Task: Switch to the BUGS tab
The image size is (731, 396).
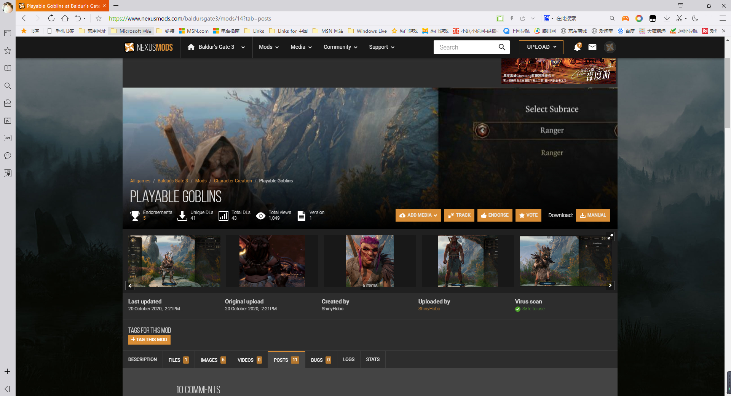Action: click(x=321, y=360)
